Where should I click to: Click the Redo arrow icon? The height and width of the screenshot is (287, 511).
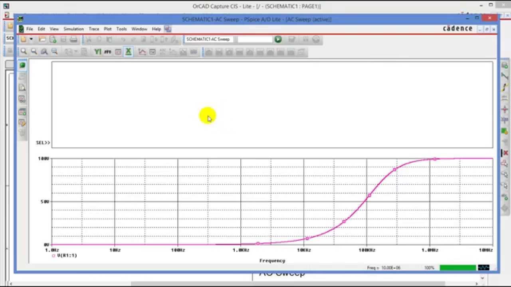(133, 39)
